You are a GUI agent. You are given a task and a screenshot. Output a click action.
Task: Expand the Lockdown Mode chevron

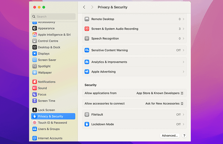(183, 124)
